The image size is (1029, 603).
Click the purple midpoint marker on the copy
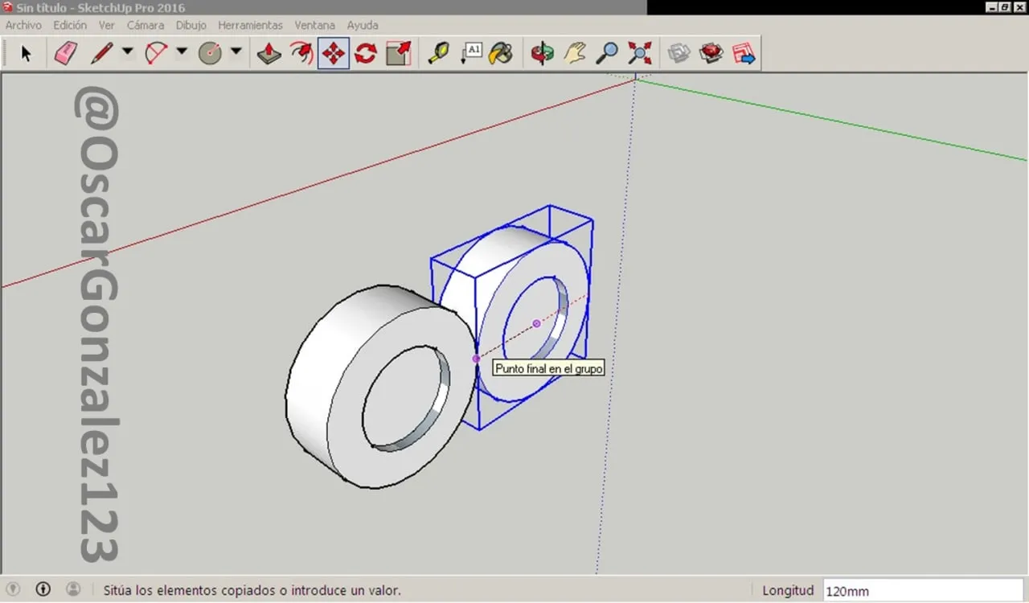pyautogui.click(x=536, y=324)
